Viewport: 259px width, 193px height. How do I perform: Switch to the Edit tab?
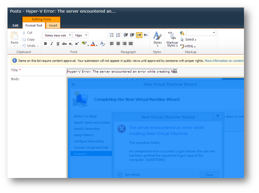[15, 25]
